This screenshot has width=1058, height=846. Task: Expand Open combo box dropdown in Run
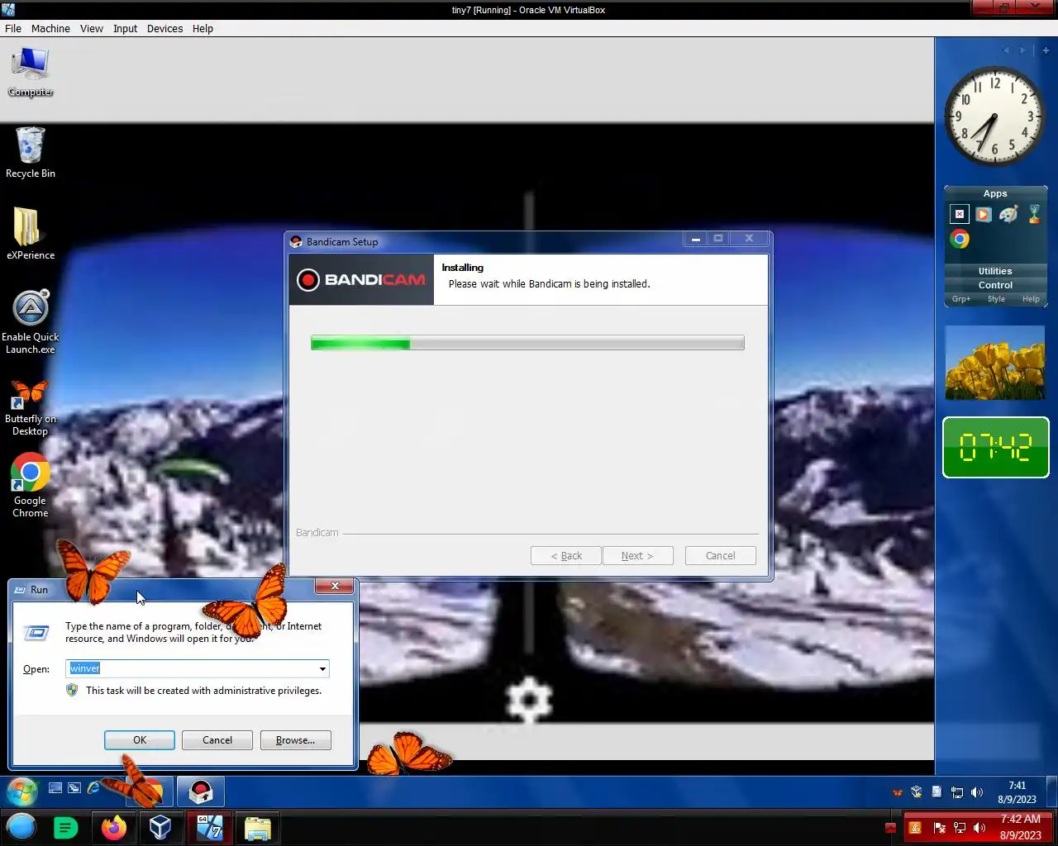322,668
